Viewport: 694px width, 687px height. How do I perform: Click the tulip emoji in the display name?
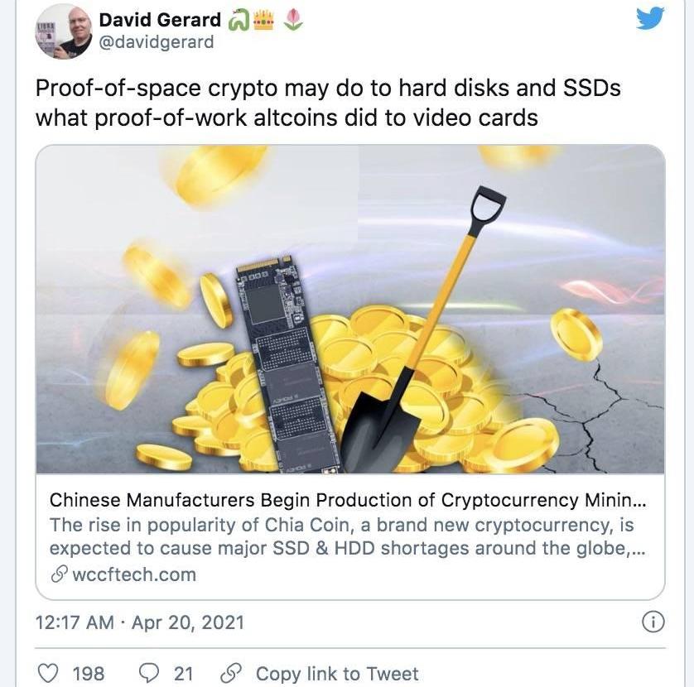[x=292, y=21]
